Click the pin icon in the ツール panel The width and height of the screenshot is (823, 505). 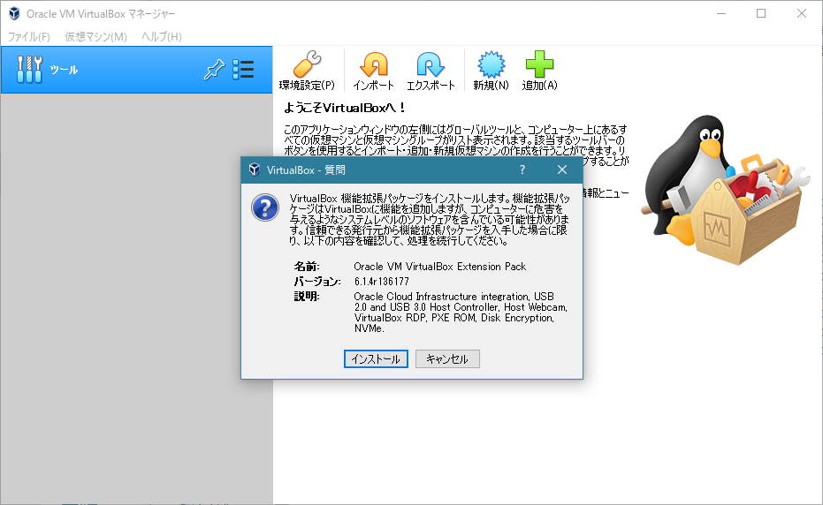(214, 70)
